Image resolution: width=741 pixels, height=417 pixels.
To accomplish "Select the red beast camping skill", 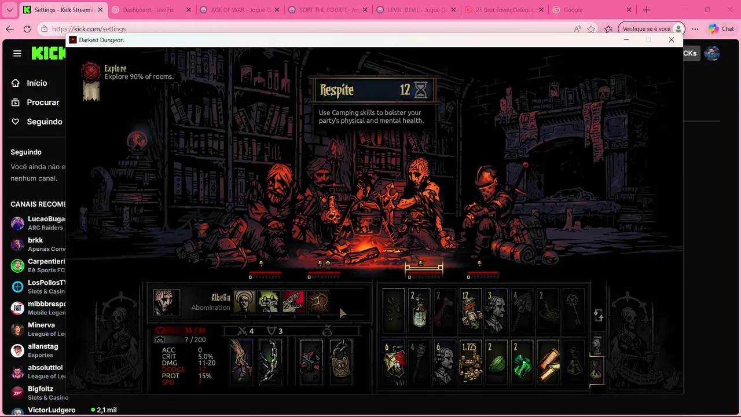I will (293, 302).
